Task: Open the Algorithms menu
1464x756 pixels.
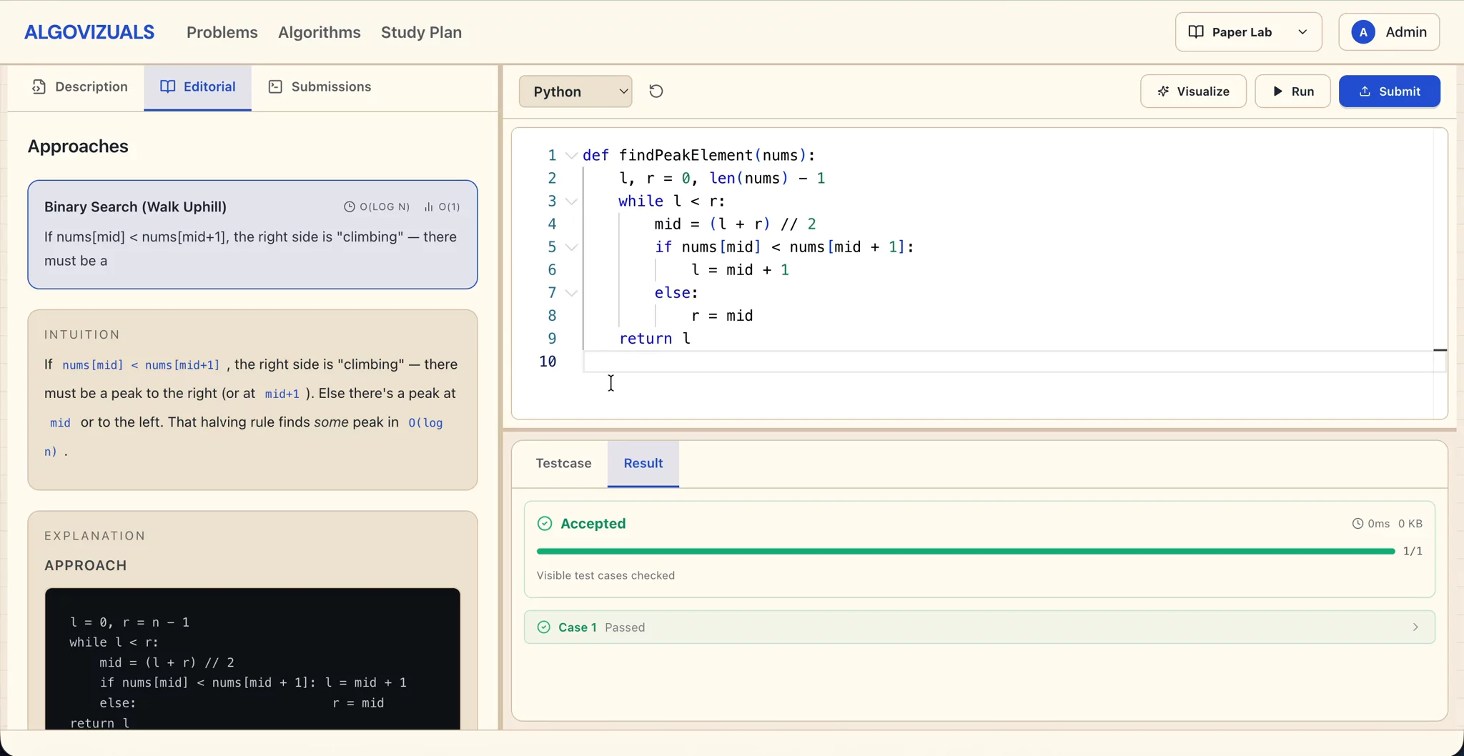Action: click(319, 32)
